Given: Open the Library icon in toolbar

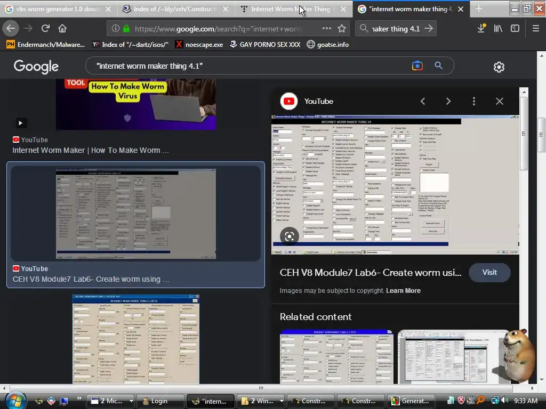Looking at the screenshot, I should tap(498, 28).
